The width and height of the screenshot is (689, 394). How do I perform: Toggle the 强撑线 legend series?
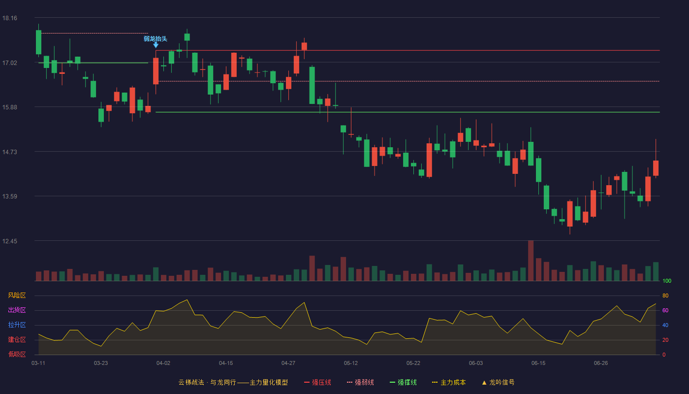click(x=403, y=382)
